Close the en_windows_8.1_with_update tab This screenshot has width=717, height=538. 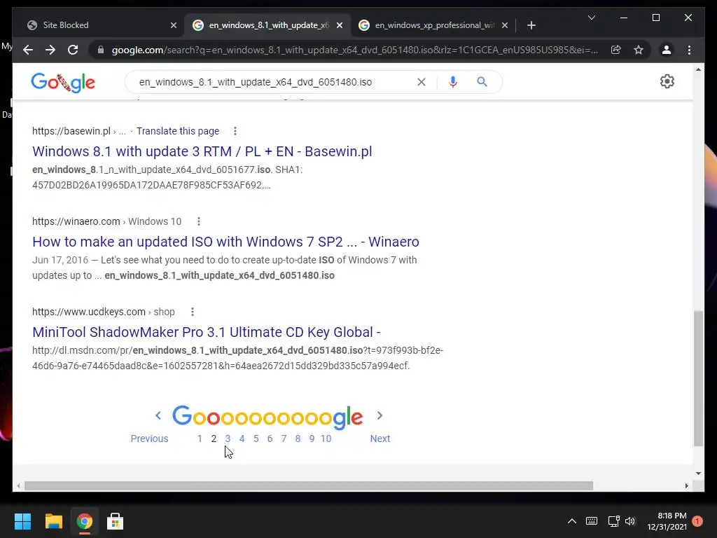tap(340, 25)
